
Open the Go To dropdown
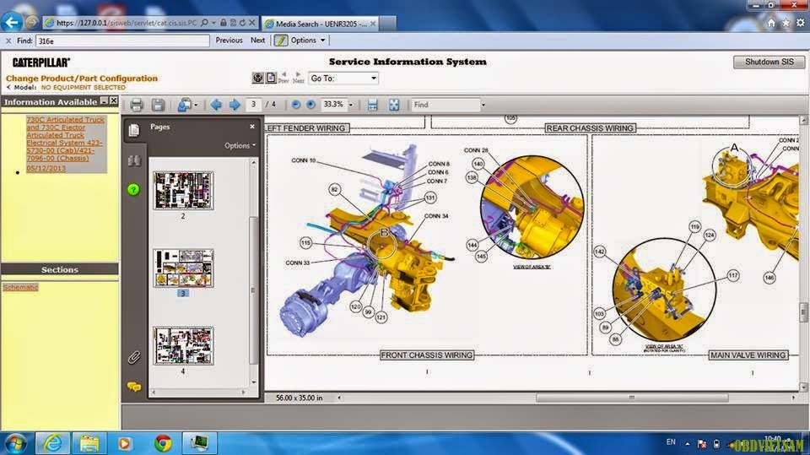click(343, 79)
